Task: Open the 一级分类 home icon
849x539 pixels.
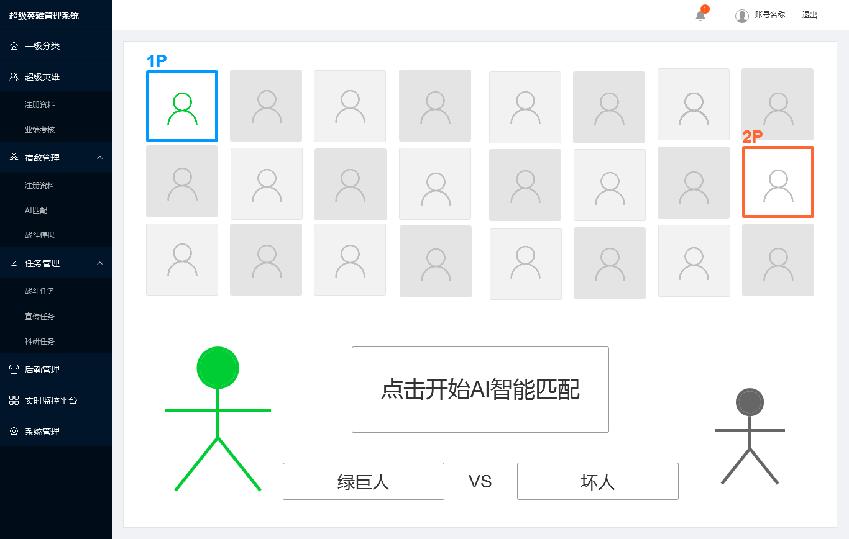Action: click(x=14, y=45)
